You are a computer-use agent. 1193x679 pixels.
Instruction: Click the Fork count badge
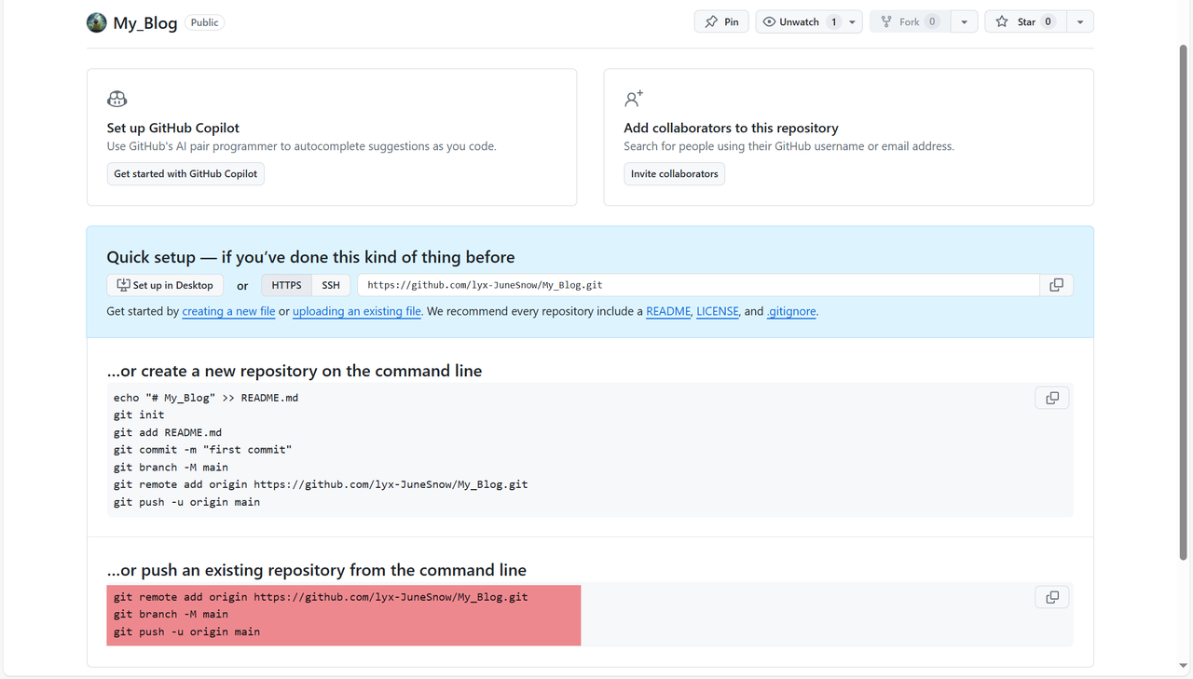932,21
